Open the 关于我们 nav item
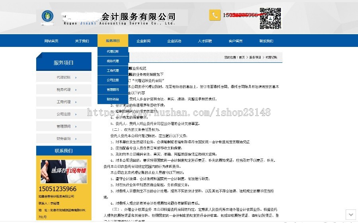This screenshot has height=223, width=358. click(x=82, y=41)
